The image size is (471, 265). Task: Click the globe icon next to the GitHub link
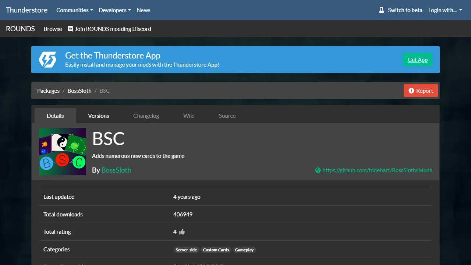[x=318, y=170]
